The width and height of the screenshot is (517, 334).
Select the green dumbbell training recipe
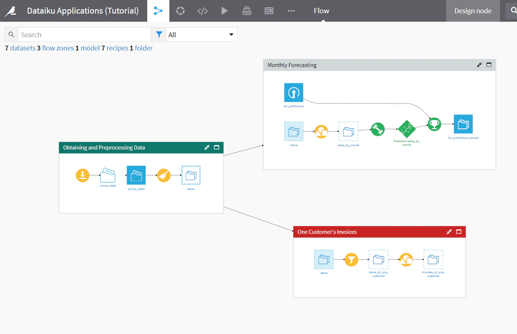tap(378, 129)
